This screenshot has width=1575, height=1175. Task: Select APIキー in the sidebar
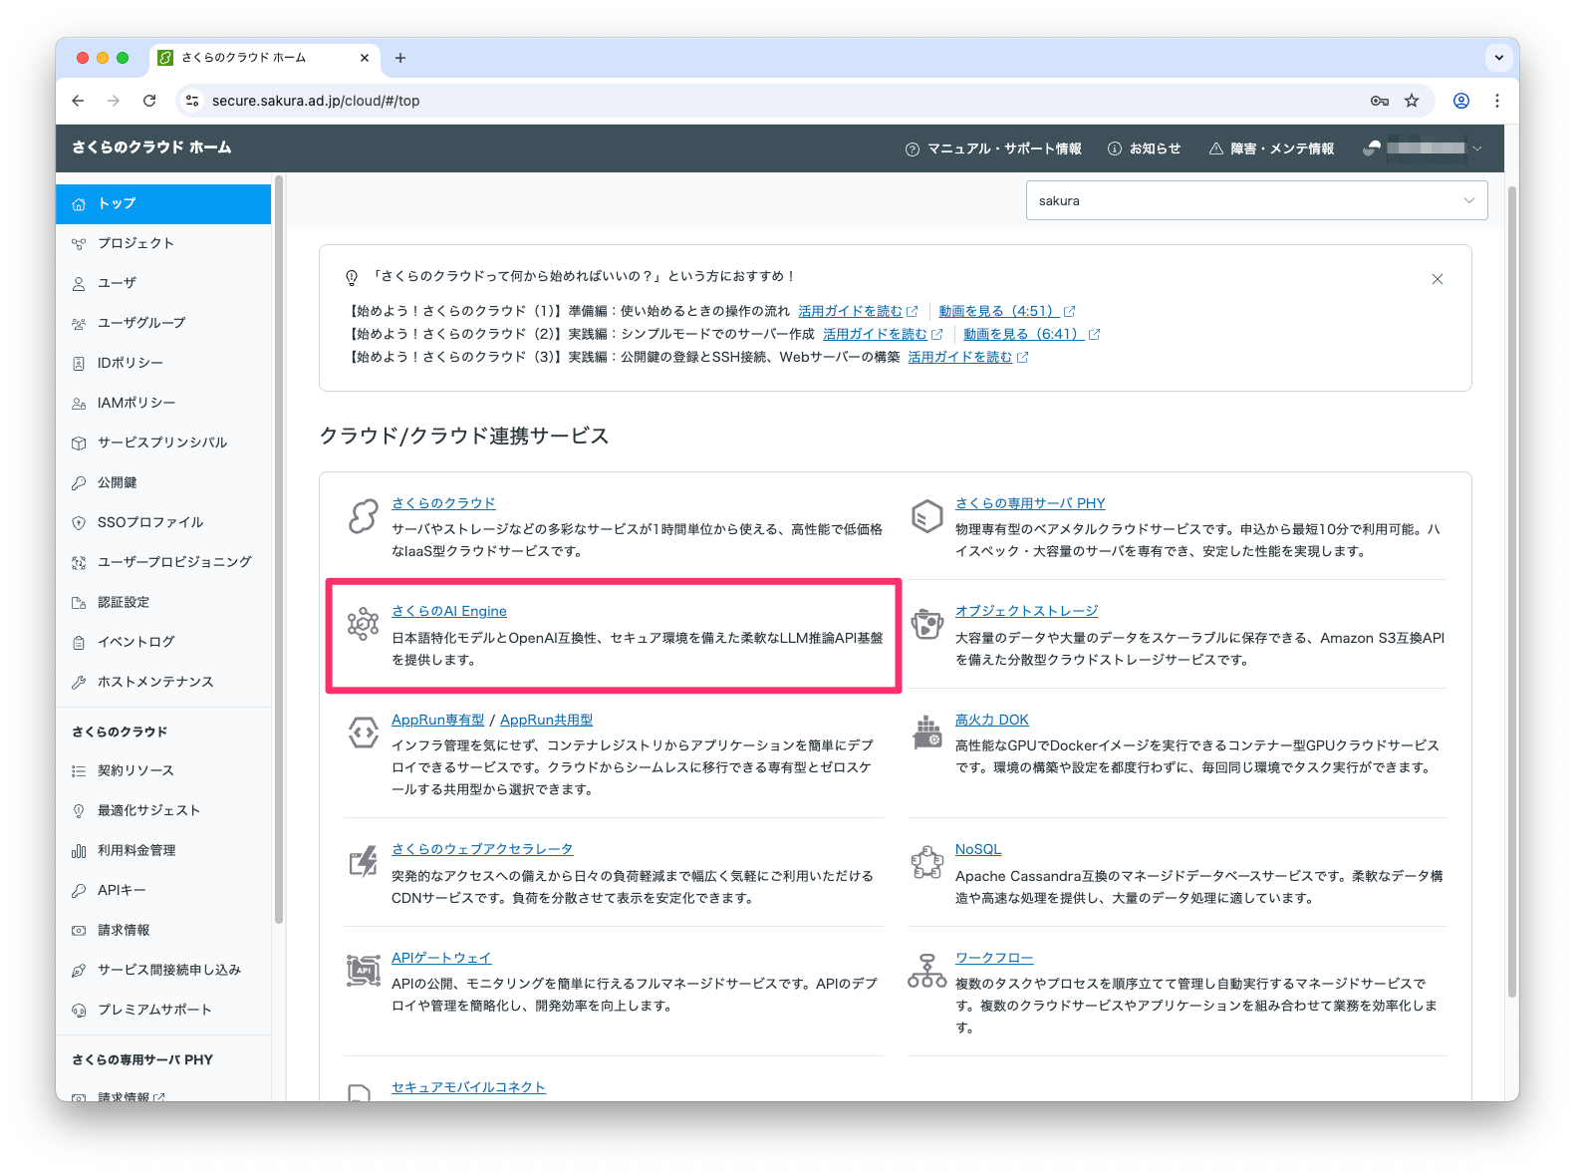pos(122,890)
